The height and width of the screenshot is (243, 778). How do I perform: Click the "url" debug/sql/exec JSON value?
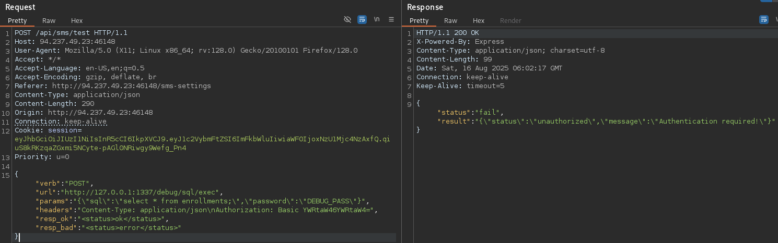point(139,192)
